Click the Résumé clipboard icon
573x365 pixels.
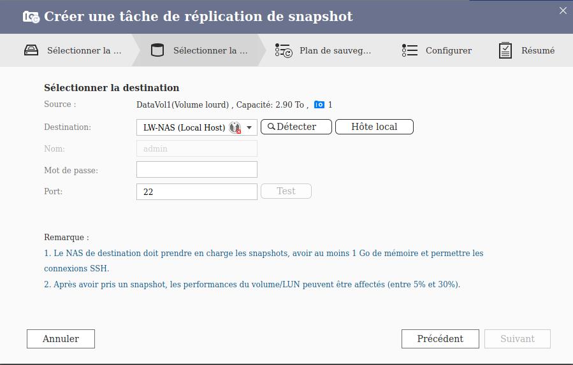pos(505,50)
